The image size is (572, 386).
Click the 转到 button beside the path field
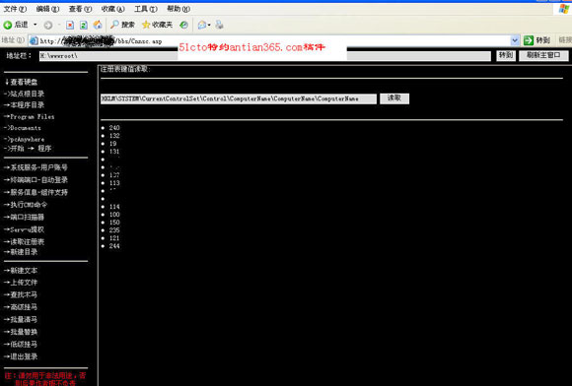[x=506, y=56]
